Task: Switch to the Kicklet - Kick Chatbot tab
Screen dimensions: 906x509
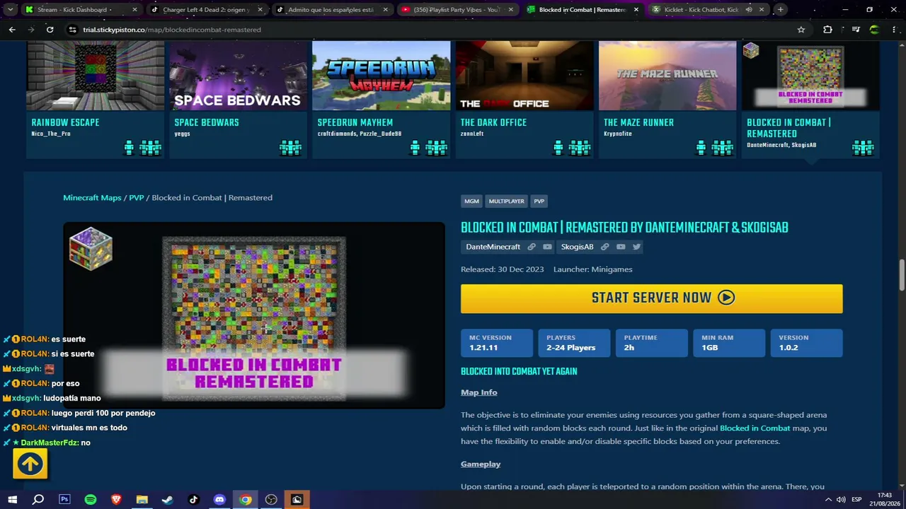Action: coord(708,10)
